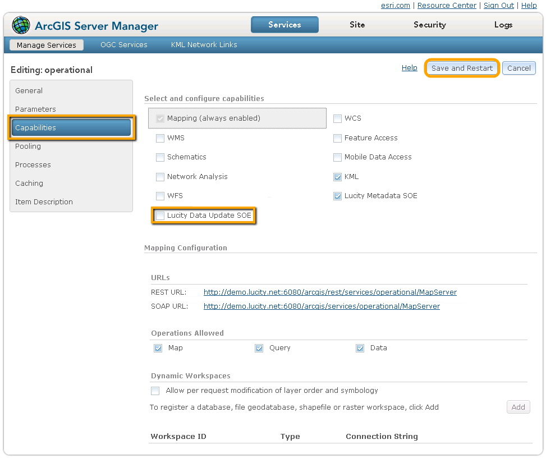Click the 'Operations Allowed' heading
This screenshot has width=546, height=458.
(187, 333)
